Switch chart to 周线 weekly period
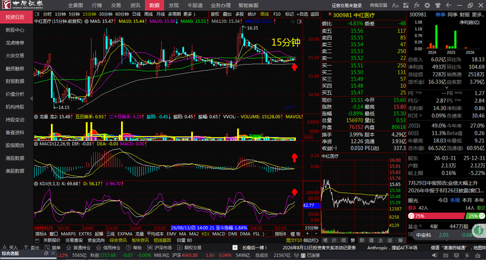Viewport: 486px width, 260px height. (149, 14)
